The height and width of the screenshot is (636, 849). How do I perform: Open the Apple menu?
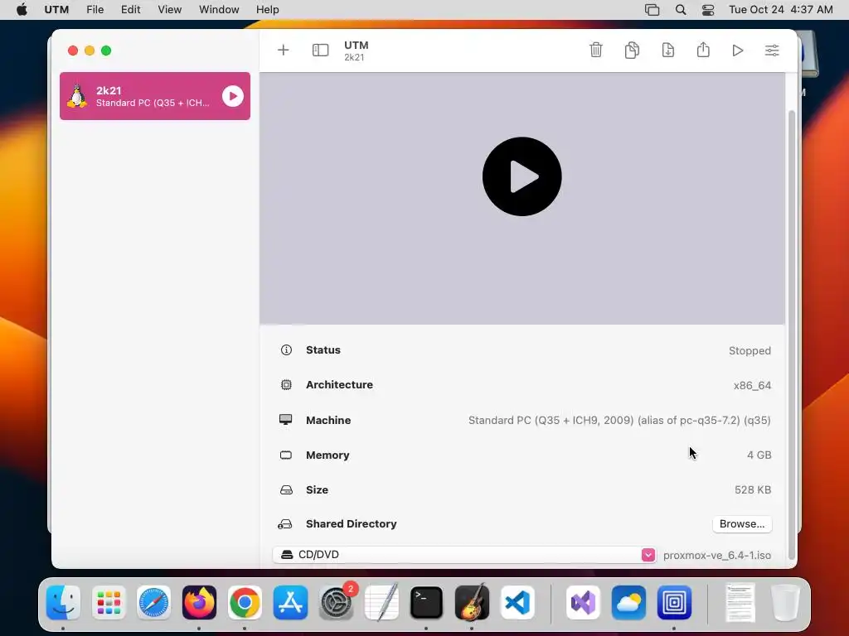click(x=22, y=10)
